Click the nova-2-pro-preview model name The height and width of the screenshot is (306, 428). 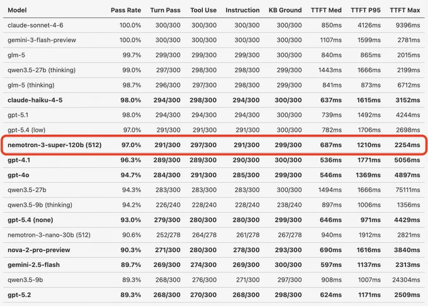(39, 250)
